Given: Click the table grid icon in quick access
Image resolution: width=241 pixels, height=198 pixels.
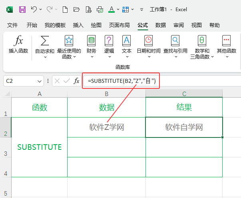Looking at the screenshot, I should click(x=125, y=10).
